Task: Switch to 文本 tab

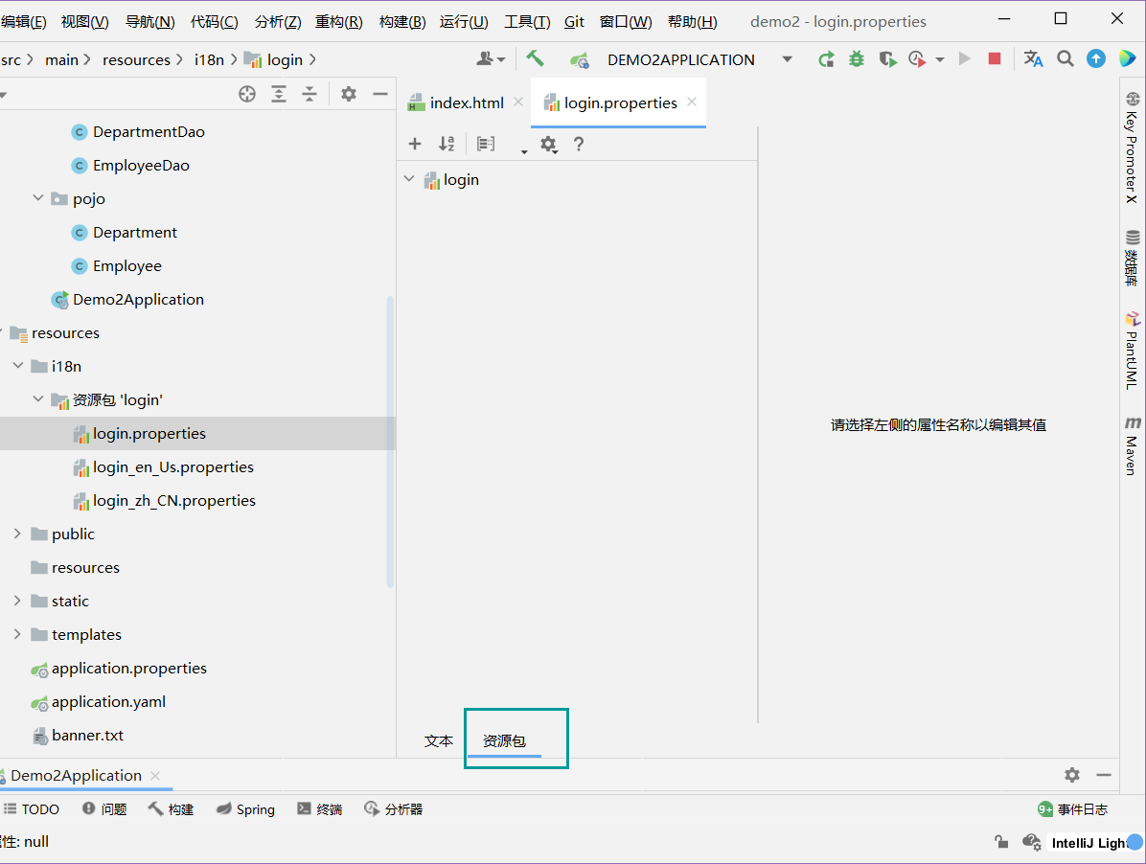Action: point(439,740)
